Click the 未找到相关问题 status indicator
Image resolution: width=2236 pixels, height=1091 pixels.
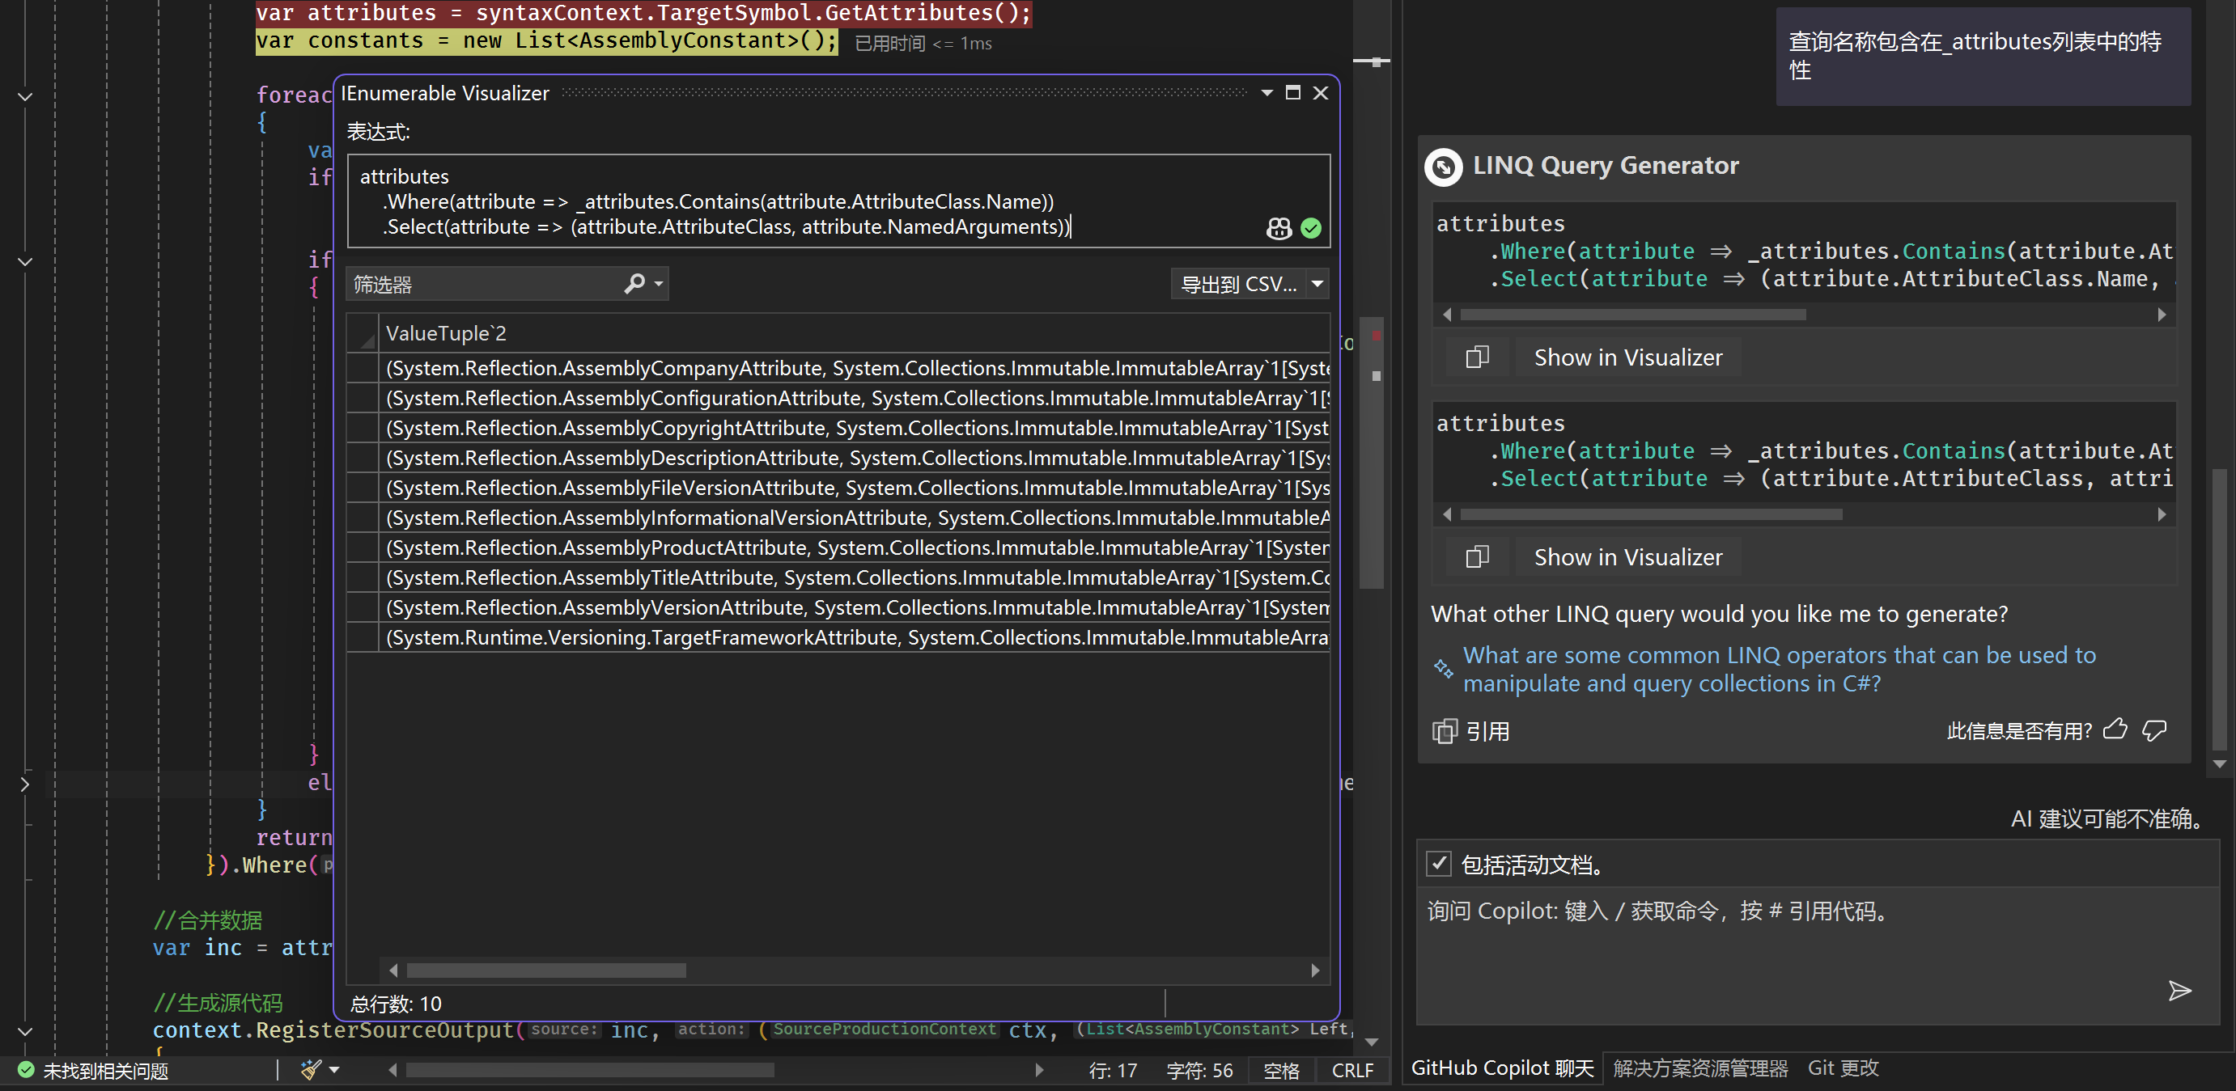coord(94,1070)
